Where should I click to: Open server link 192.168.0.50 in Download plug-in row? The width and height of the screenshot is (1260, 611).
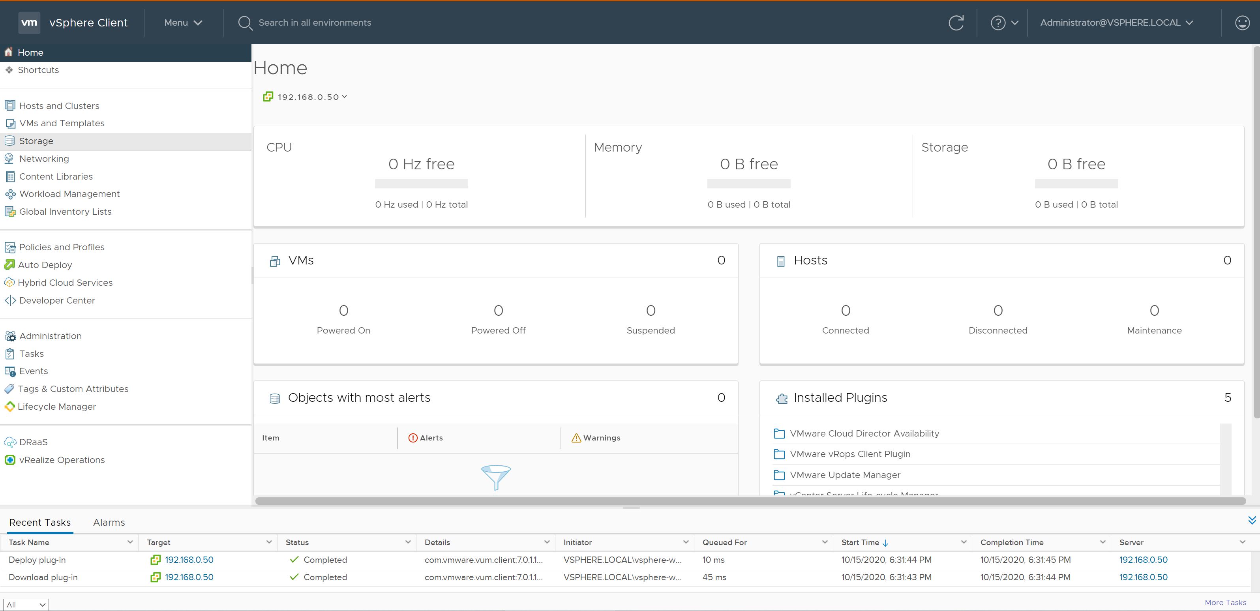(x=1144, y=577)
